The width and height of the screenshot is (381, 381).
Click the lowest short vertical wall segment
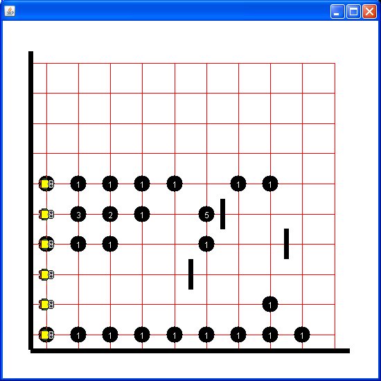(x=190, y=274)
